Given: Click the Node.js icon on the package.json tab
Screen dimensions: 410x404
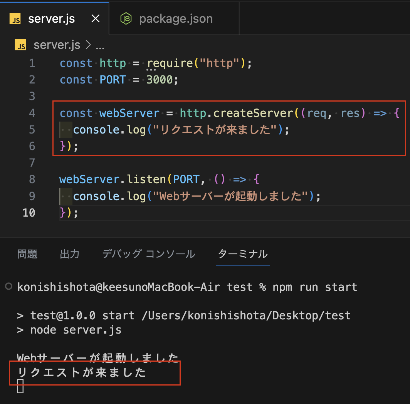Looking at the screenshot, I should click(125, 18).
